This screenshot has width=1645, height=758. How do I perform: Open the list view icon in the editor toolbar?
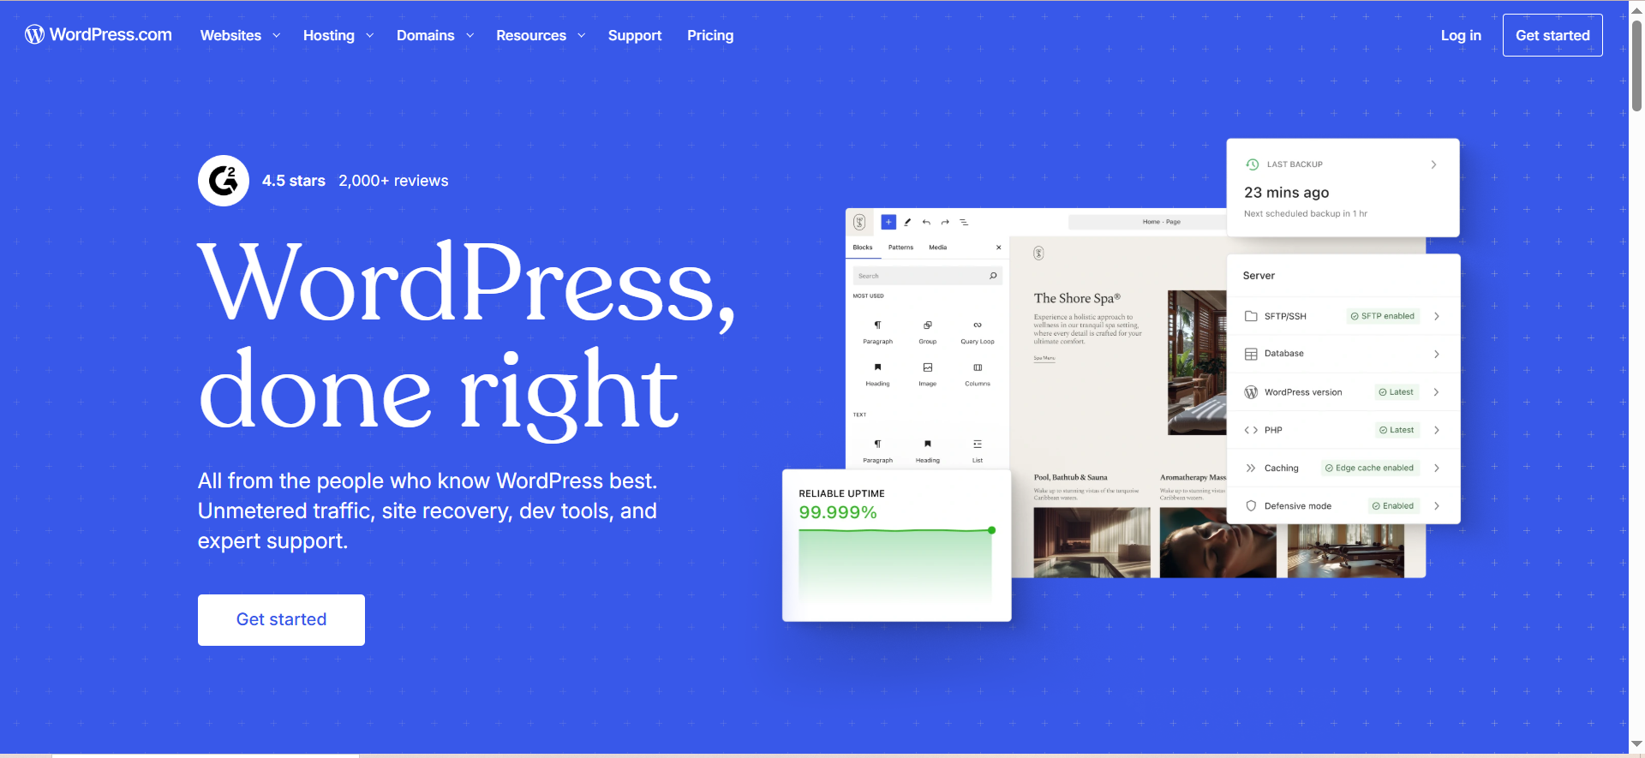coord(964,222)
